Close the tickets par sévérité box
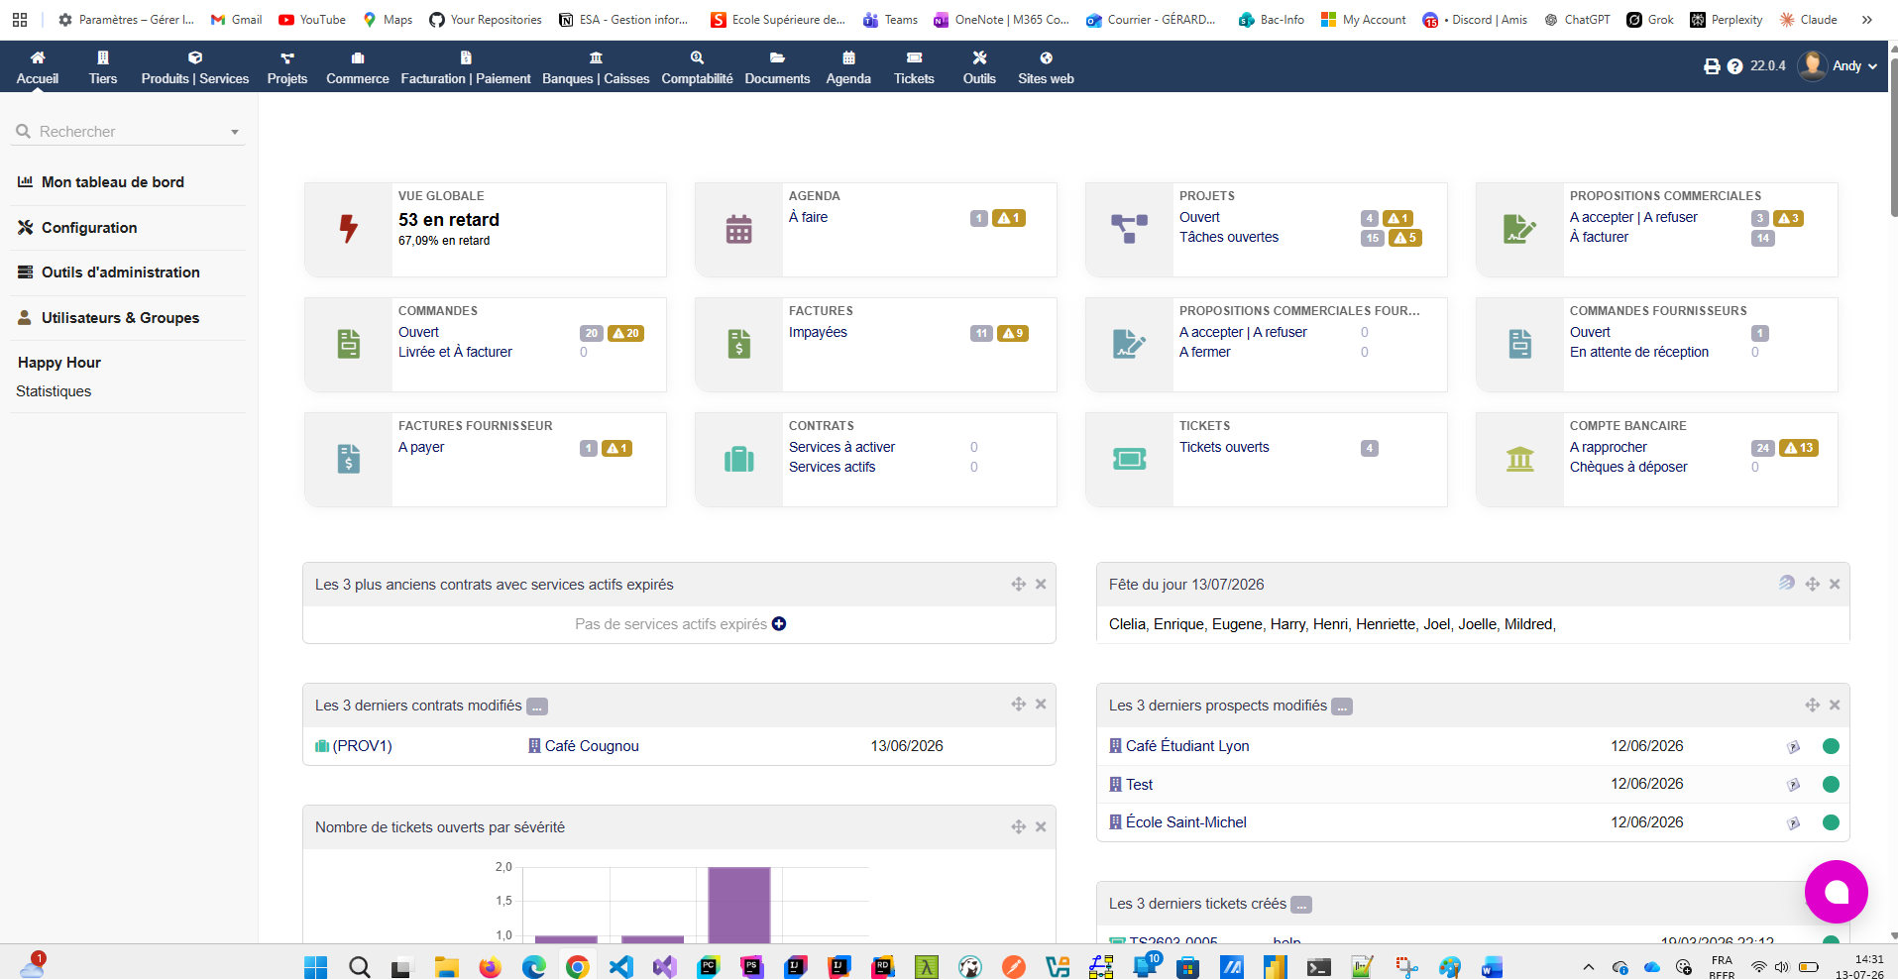 (1041, 827)
